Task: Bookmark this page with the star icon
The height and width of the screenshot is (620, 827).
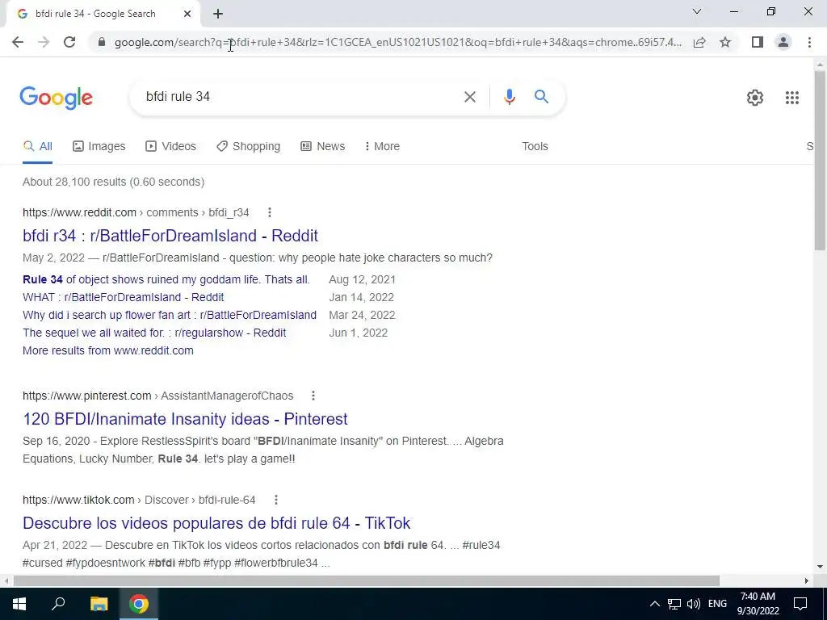Action: point(725,42)
